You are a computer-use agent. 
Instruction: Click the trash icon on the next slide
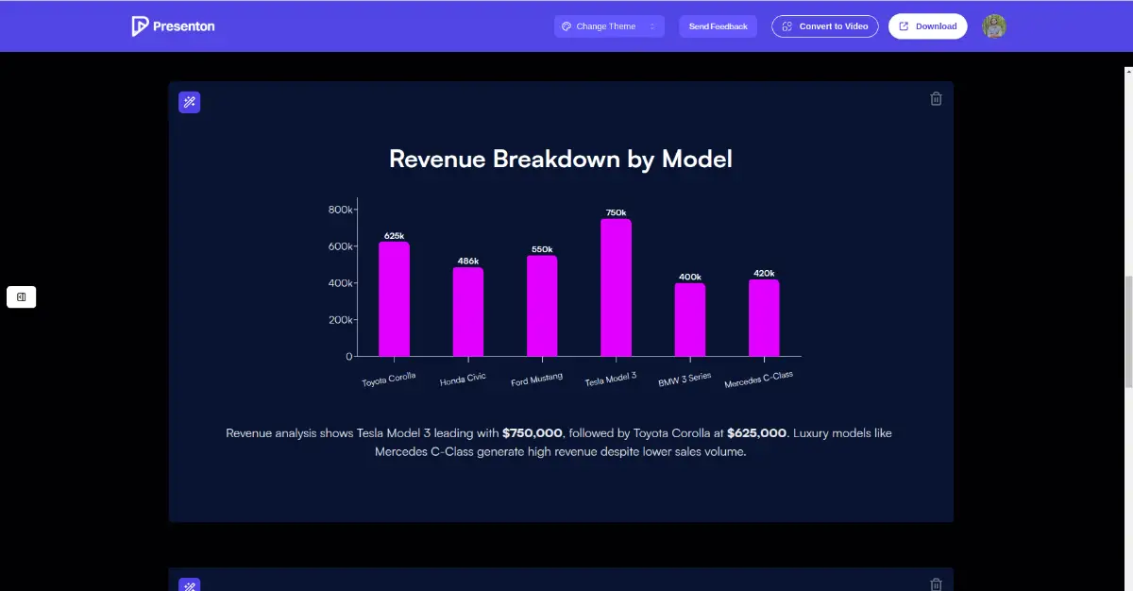coord(936,584)
